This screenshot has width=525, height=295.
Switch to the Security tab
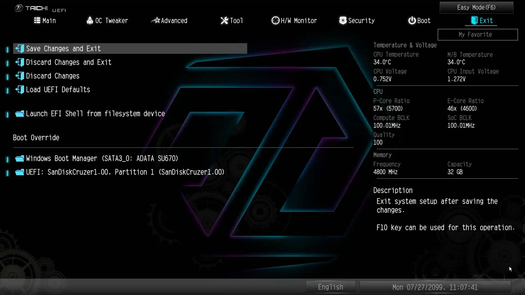tap(357, 20)
